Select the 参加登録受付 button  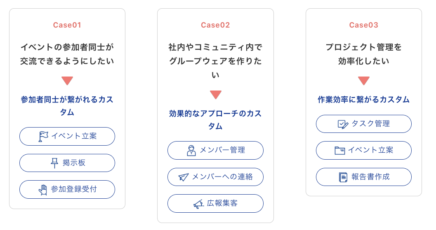tap(67, 190)
